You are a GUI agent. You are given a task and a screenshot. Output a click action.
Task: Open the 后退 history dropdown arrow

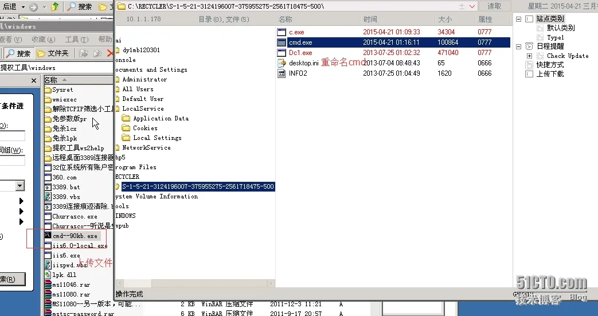coord(23,7)
